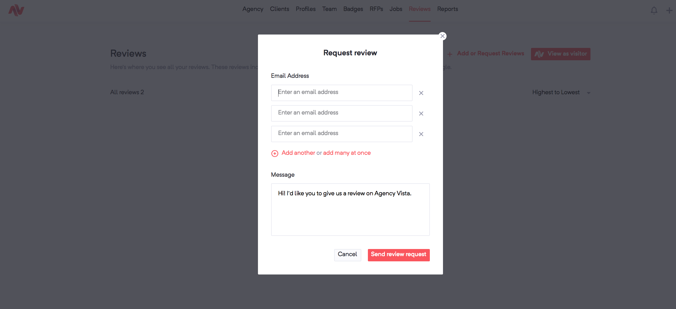
Task: Select the Reports tab in navigation
Action: pyautogui.click(x=447, y=9)
